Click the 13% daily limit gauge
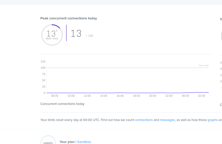The width and height of the screenshot is (222, 144). coord(52,35)
